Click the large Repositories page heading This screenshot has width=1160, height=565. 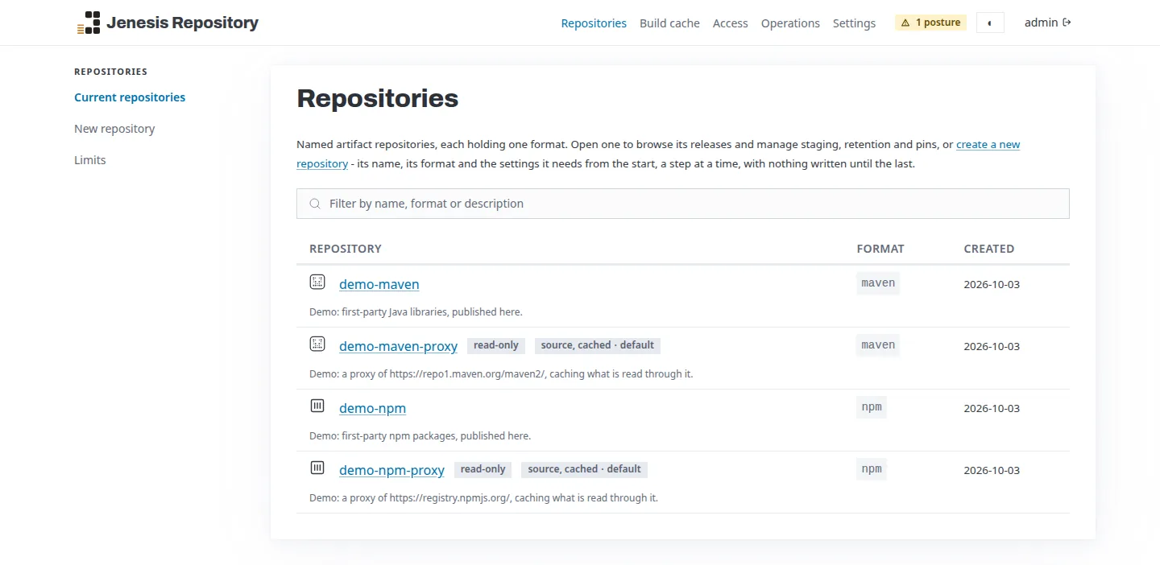tap(378, 98)
